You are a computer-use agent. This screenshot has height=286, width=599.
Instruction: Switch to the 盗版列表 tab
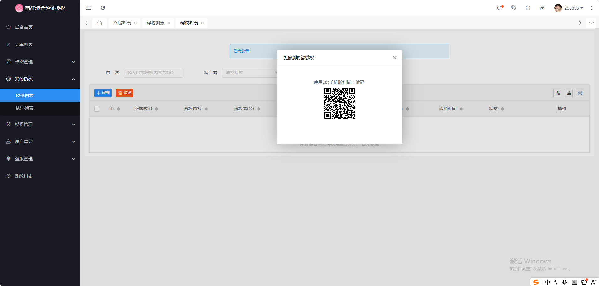[x=122, y=23]
